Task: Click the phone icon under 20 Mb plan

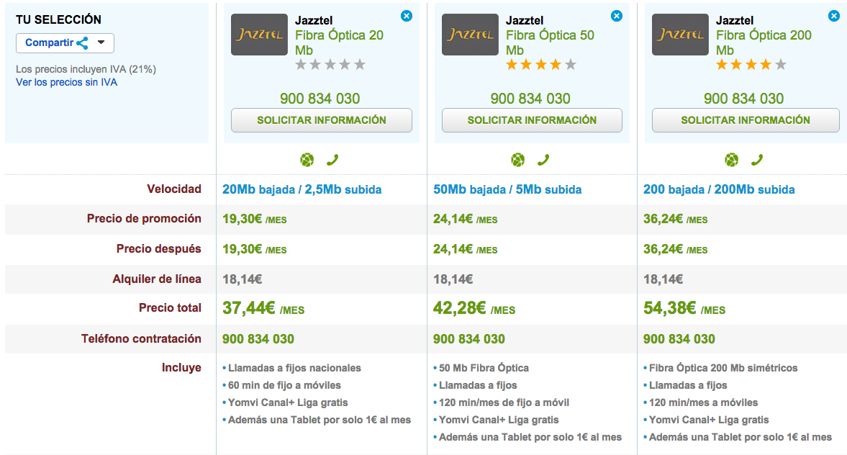Action: pos(332,160)
